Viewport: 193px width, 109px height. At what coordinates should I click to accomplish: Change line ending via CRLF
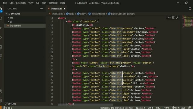[x=158, y=108]
